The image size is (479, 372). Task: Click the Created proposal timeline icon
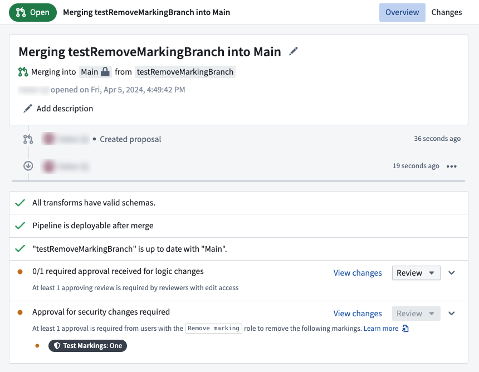coord(28,139)
